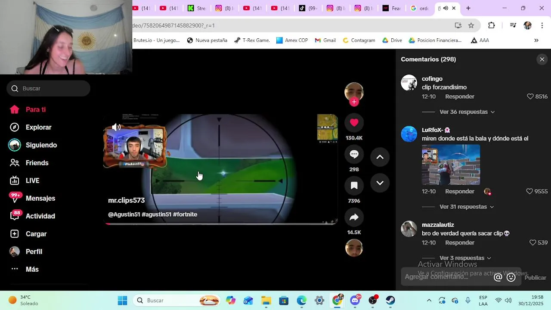The height and width of the screenshot is (310, 551).
Task: Reply to mazzalautiz's comment via Responder
Action: click(x=460, y=242)
